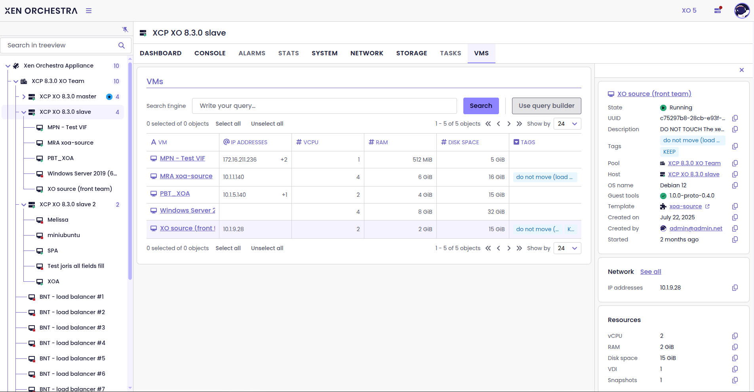This screenshot has height=392, width=754.
Task: Open the tasks notification icon in header
Action: click(718, 10)
